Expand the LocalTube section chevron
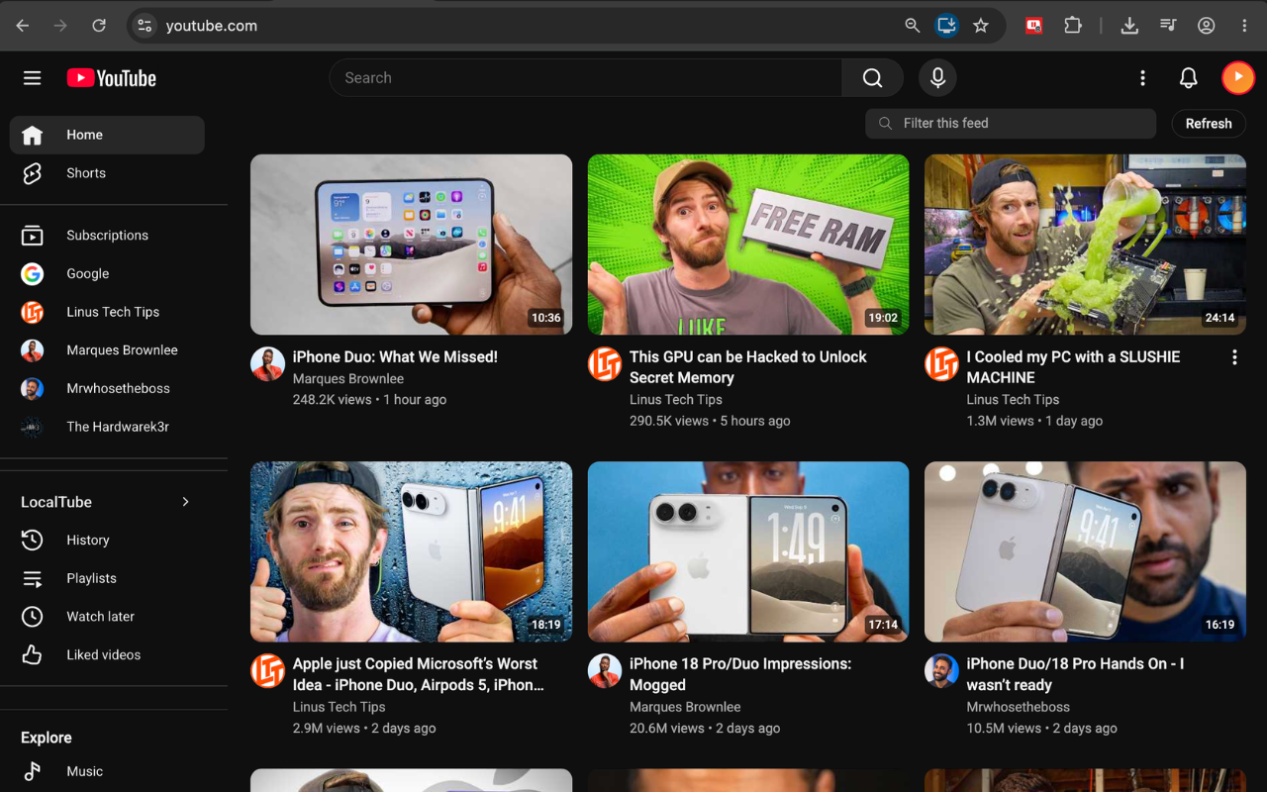The height and width of the screenshot is (792, 1267). pos(185,502)
